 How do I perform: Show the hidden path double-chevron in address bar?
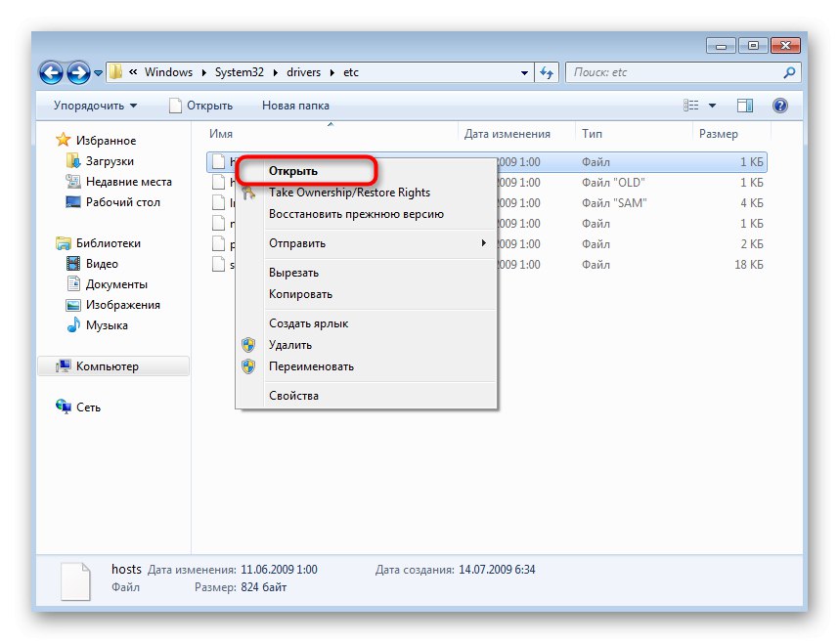(133, 71)
